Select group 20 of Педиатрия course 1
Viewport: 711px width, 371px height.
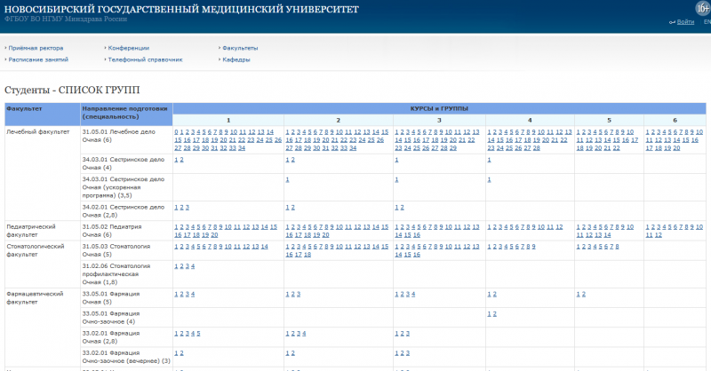coord(214,234)
